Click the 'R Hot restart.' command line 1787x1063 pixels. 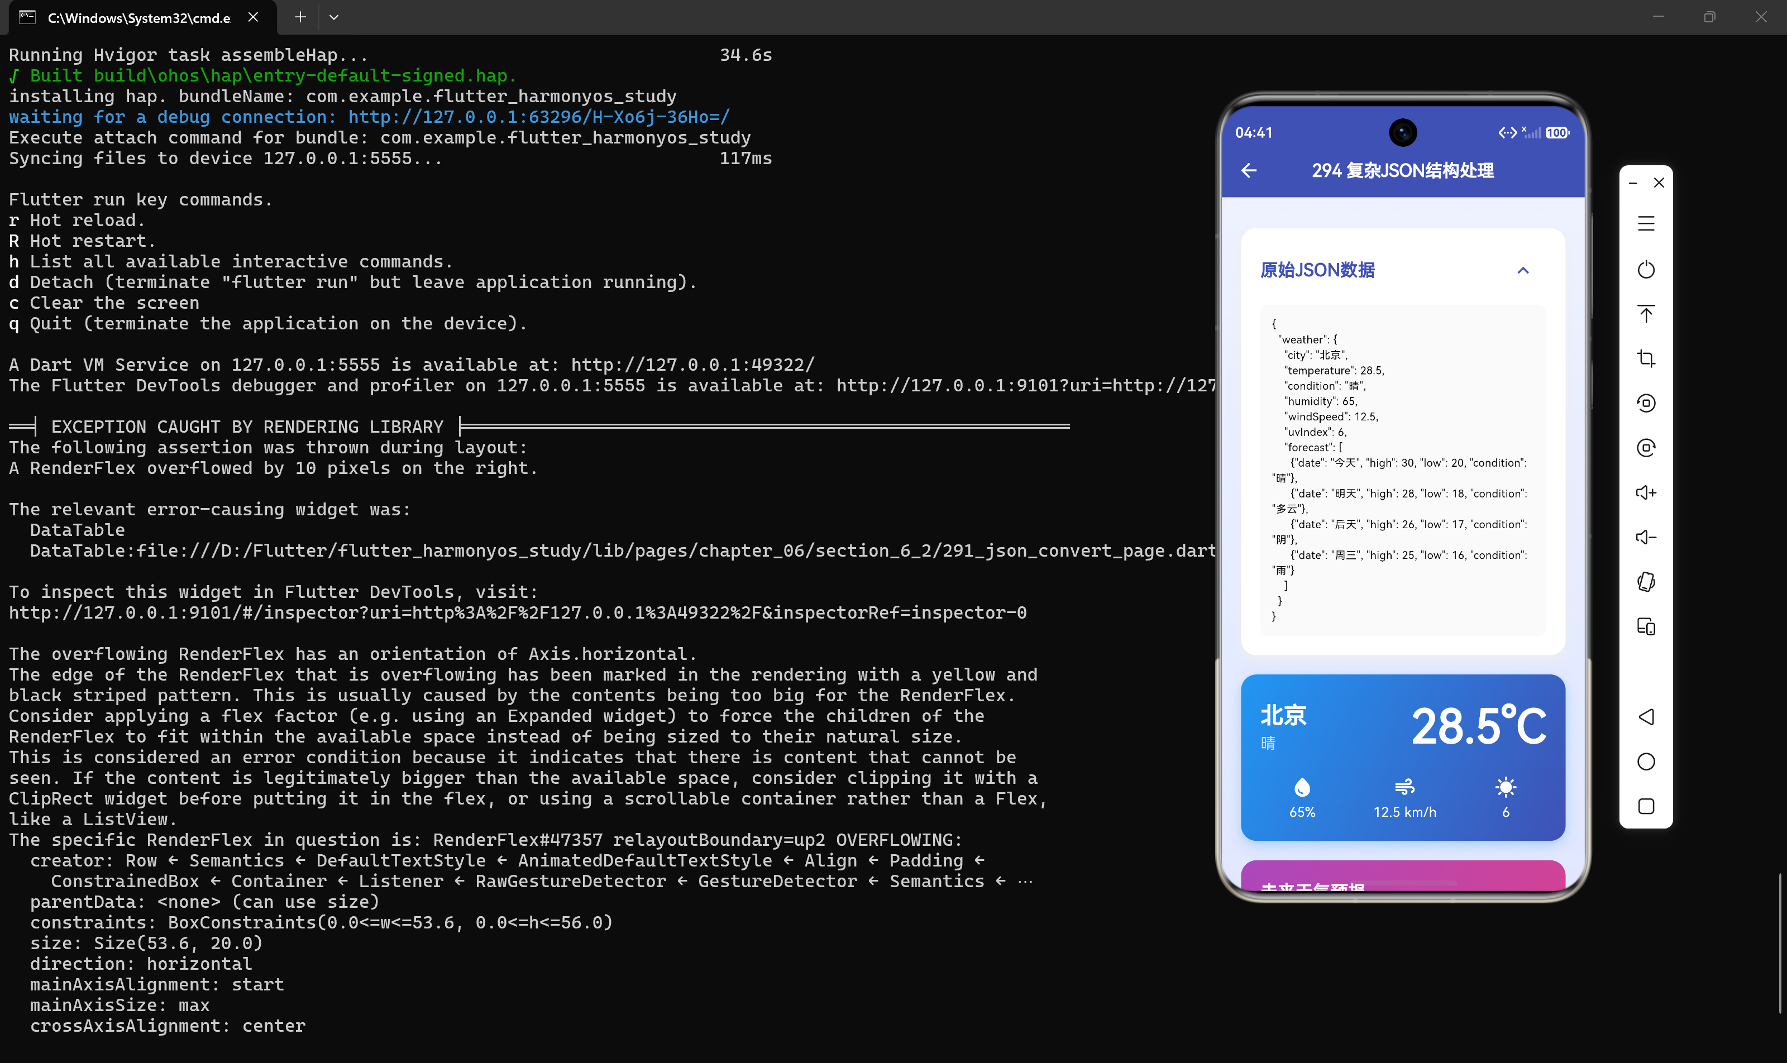coord(82,241)
